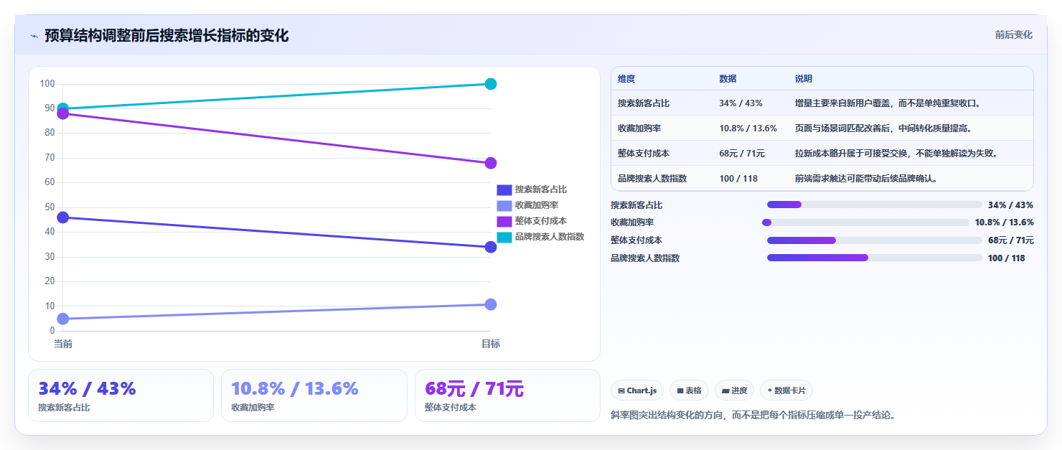
Task: Click the 目标 x-axis label
Action: point(491,344)
